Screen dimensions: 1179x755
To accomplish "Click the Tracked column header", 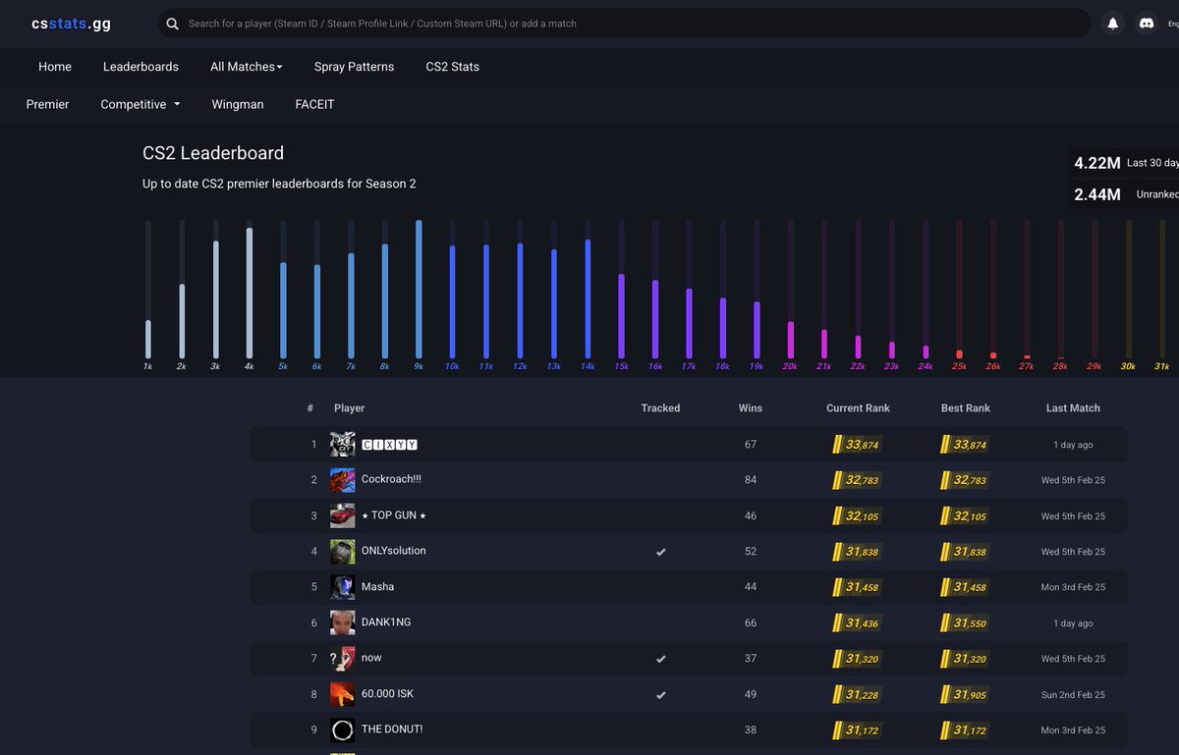I will tap(660, 407).
